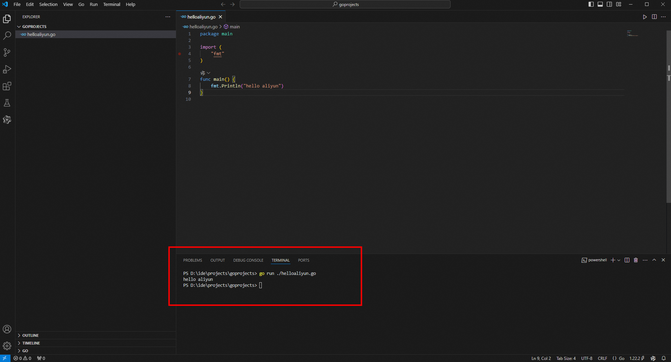
Task: Open the new terminal launch profile dropdown
Action: pos(619,260)
